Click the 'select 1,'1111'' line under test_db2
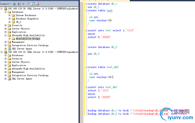 99,91
